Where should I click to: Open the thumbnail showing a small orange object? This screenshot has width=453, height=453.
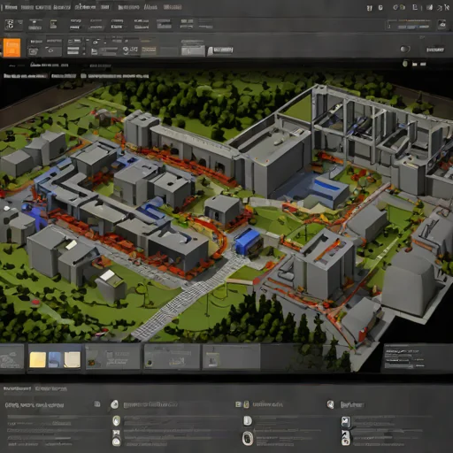pyautogui.click(x=112, y=357)
